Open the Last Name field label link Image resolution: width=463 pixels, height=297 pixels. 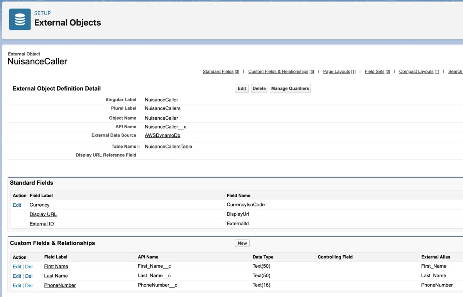[56, 276]
